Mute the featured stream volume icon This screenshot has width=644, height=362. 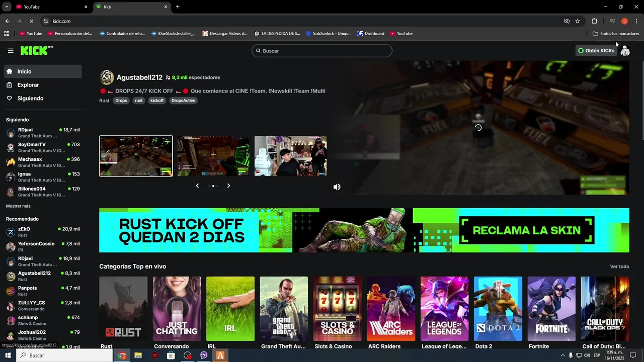coord(337,187)
